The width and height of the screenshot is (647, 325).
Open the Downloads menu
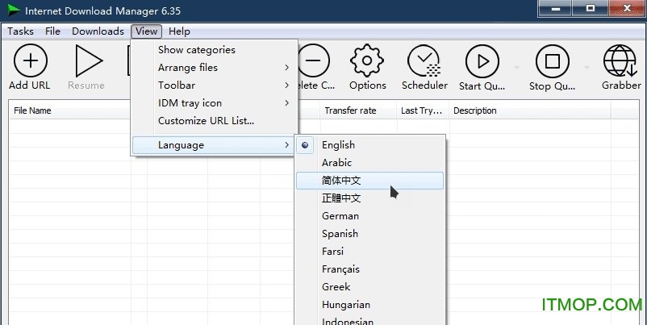click(98, 31)
